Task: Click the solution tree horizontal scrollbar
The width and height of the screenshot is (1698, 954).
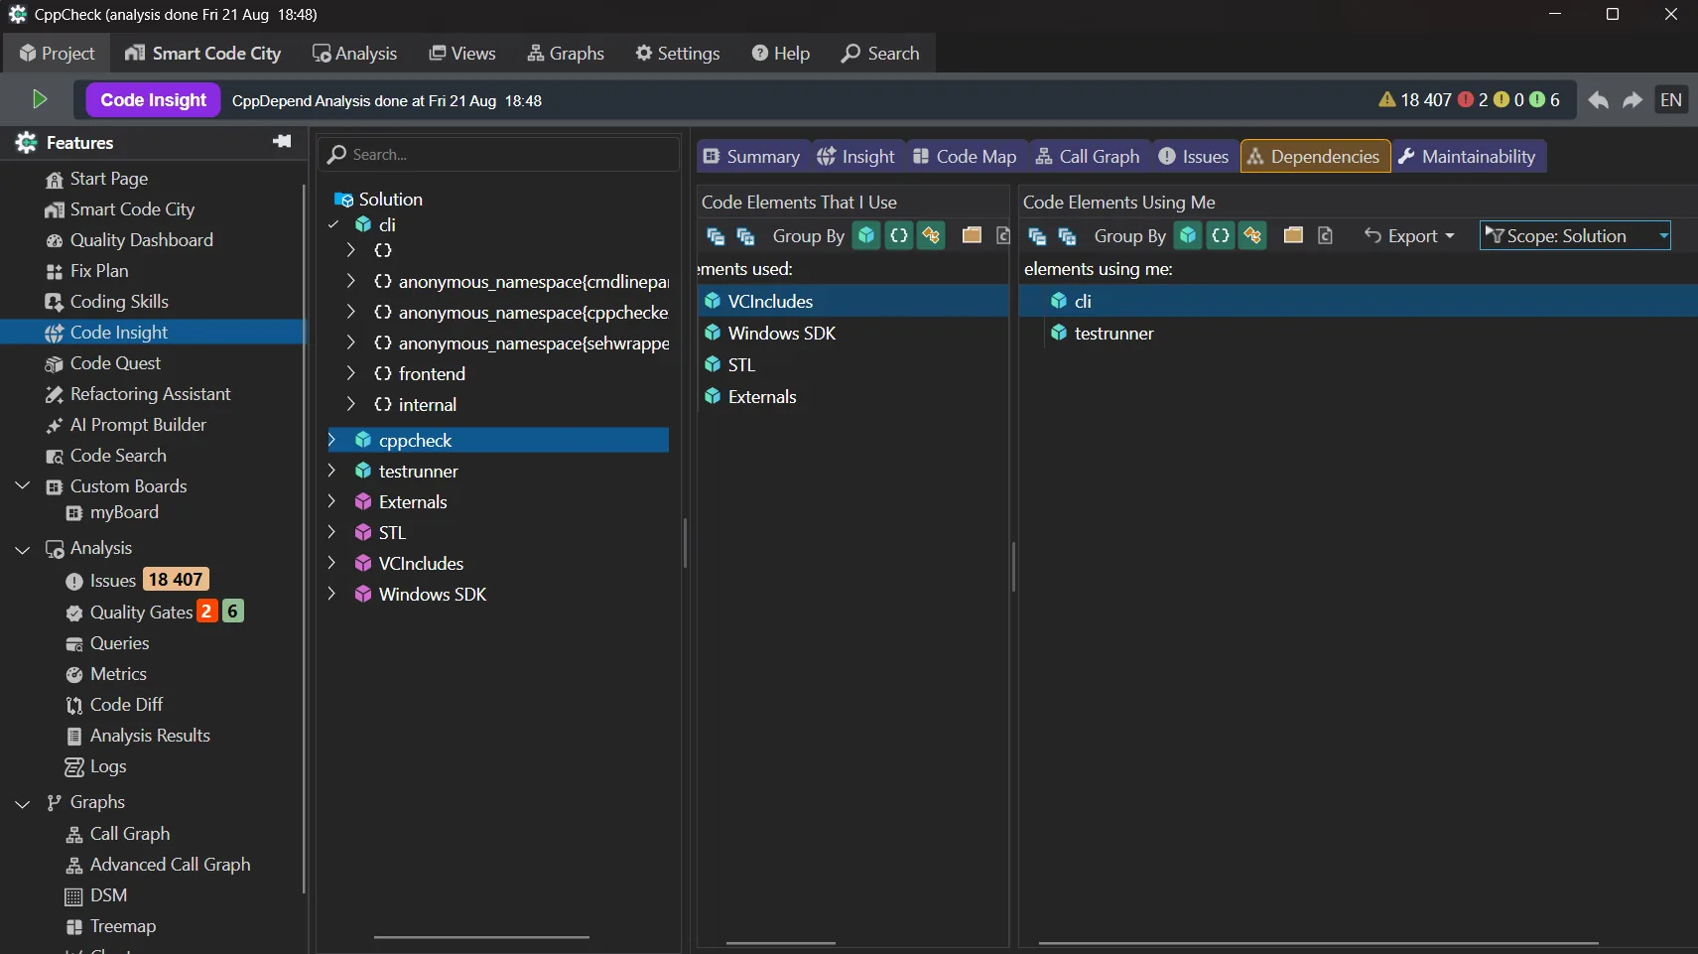Action: 481,936
